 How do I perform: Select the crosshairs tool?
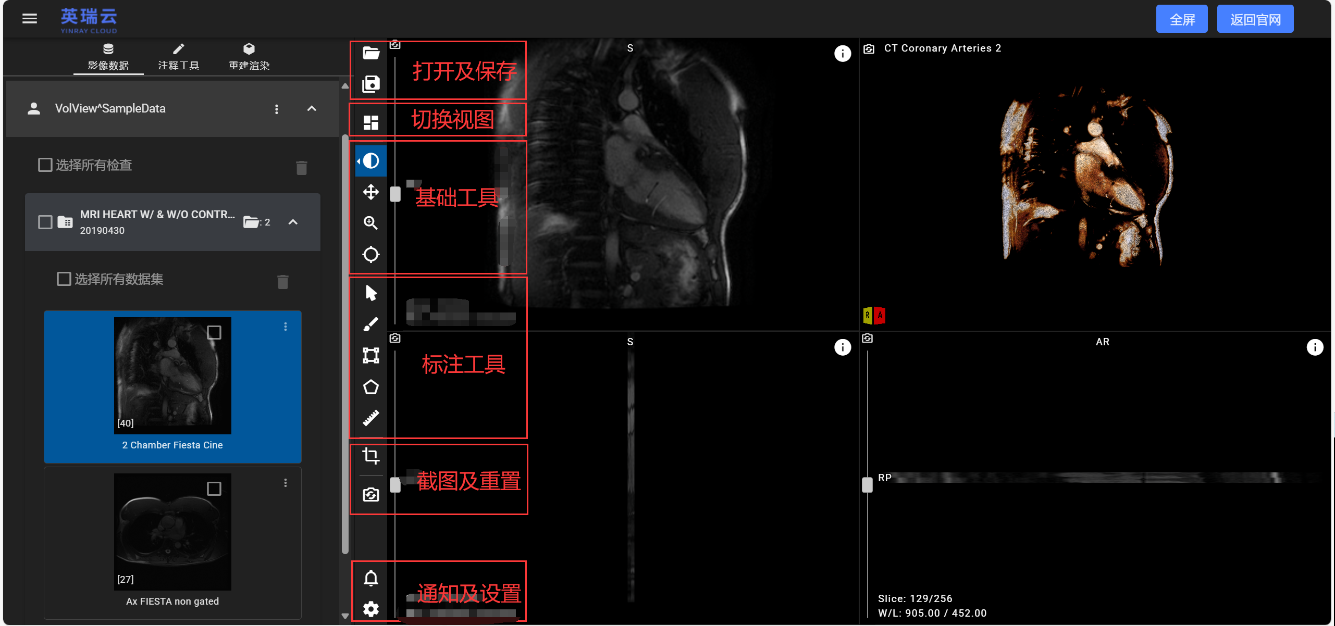point(370,254)
